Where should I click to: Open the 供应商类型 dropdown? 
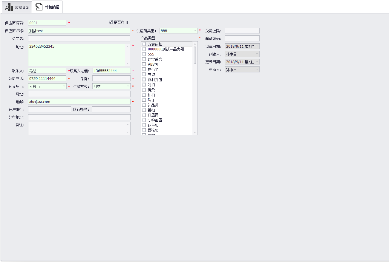(x=196, y=30)
